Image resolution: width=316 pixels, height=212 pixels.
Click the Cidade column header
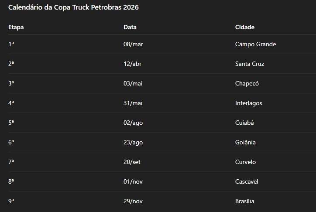pos(245,27)
